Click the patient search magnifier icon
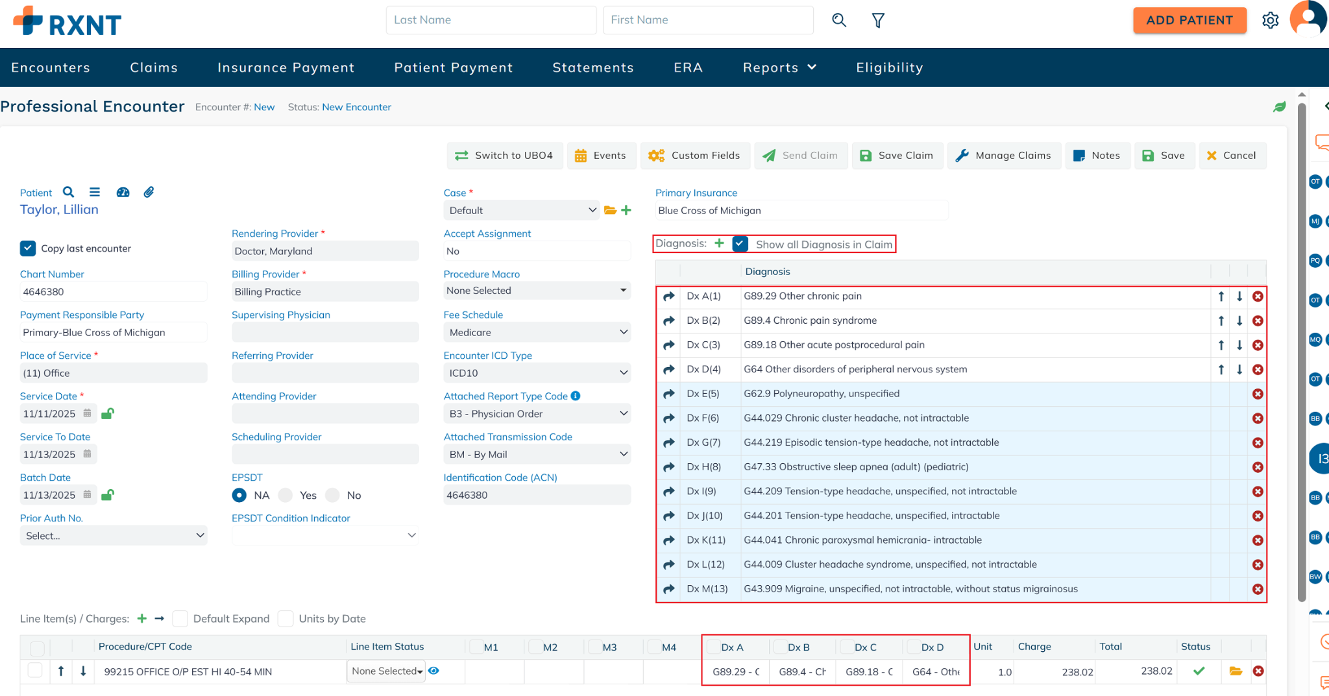Viewport: 1329px width, 696px height. point(68,192)
